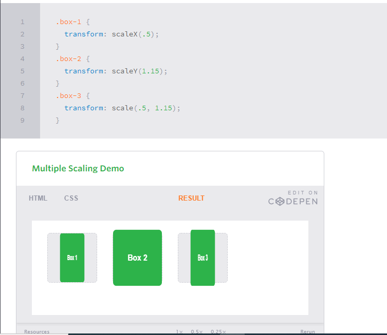Image resolution: width=387 pixels, height=335 pixels.
Task: Open the CSS tab
Action: (71, 198)
